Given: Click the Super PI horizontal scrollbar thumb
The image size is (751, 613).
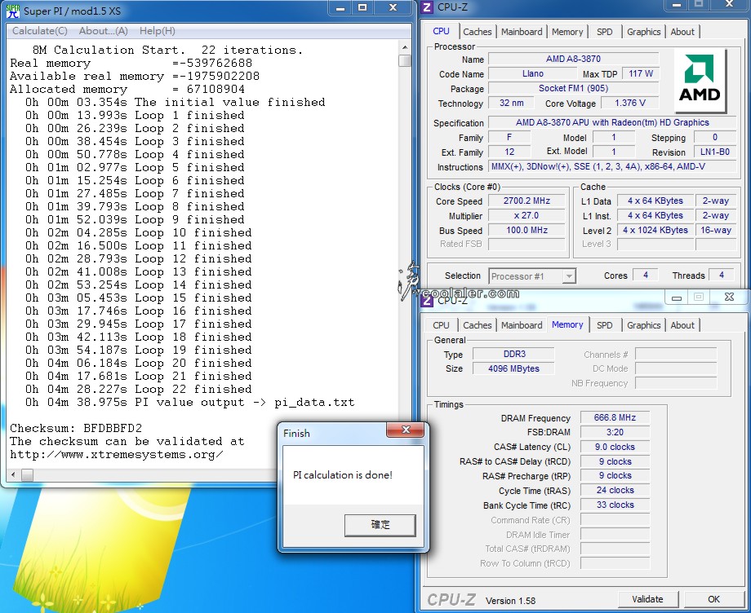Looking at the screenshot, I should point(27,474).
